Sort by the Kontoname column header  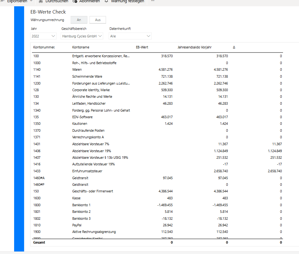click(81, 47)
